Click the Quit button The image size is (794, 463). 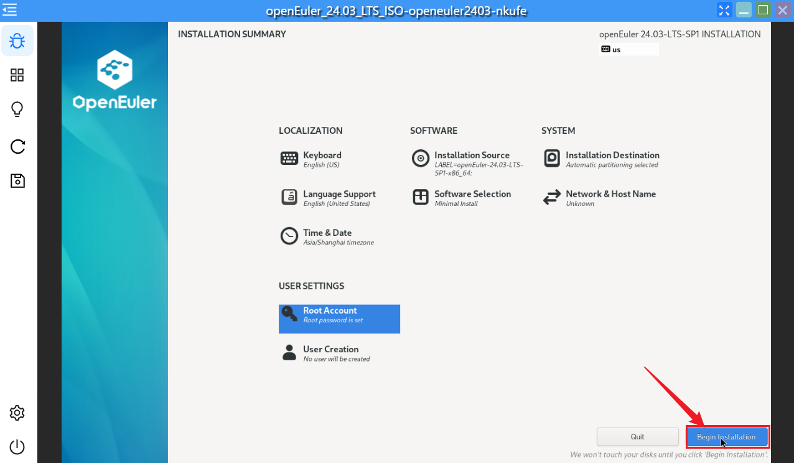pyautogui.click(x=638, y=437)
